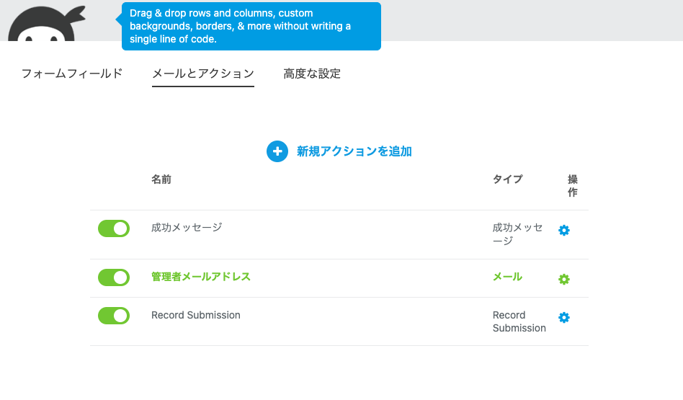
Task: Click the 操作 column header
Action: tap(573, 186)
